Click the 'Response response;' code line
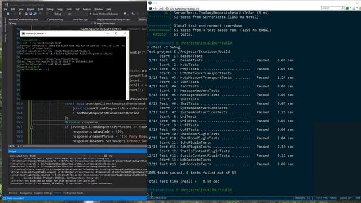361x203 pixels. (x=82, y=122)
